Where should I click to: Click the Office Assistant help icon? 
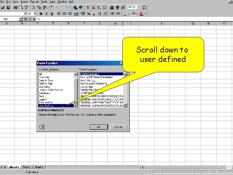[x=144, y=7]
